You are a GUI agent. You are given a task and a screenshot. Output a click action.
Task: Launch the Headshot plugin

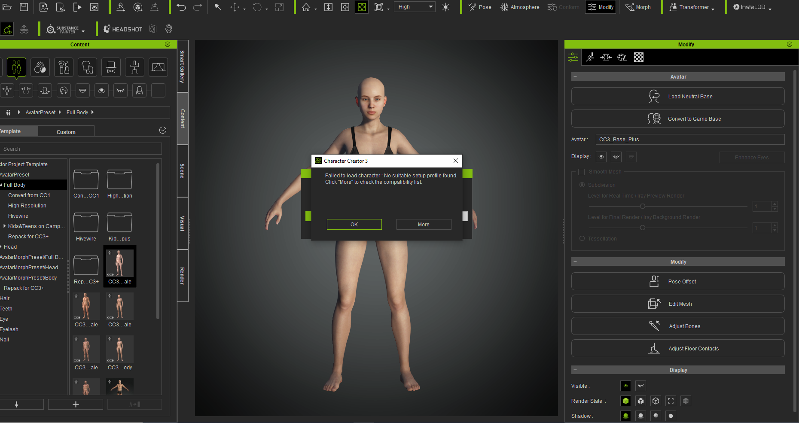(123, 29)
